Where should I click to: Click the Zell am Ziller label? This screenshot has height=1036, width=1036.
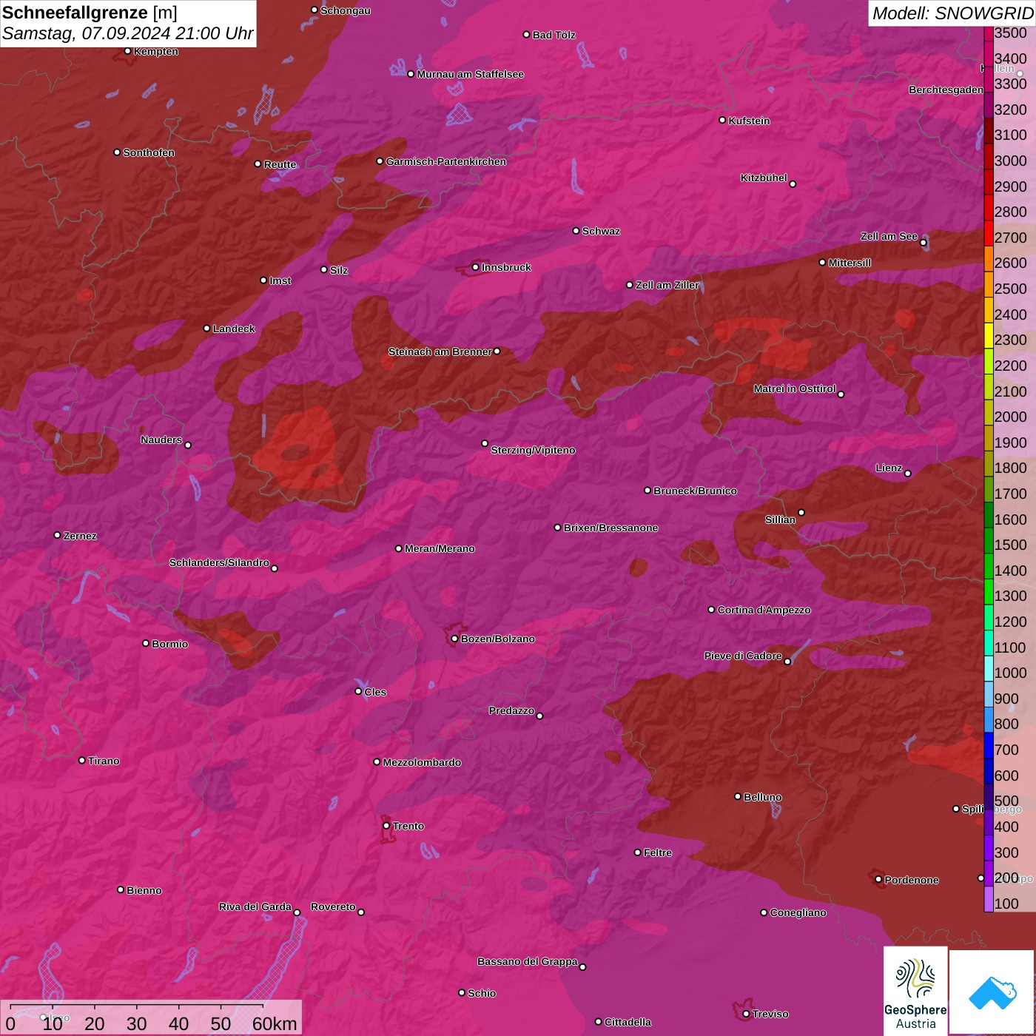[667, 285]
